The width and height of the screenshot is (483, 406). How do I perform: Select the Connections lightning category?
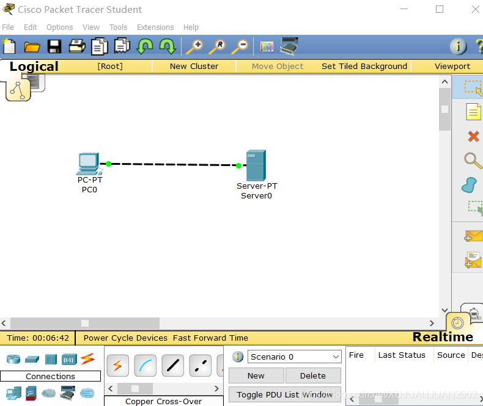[88, 359]
